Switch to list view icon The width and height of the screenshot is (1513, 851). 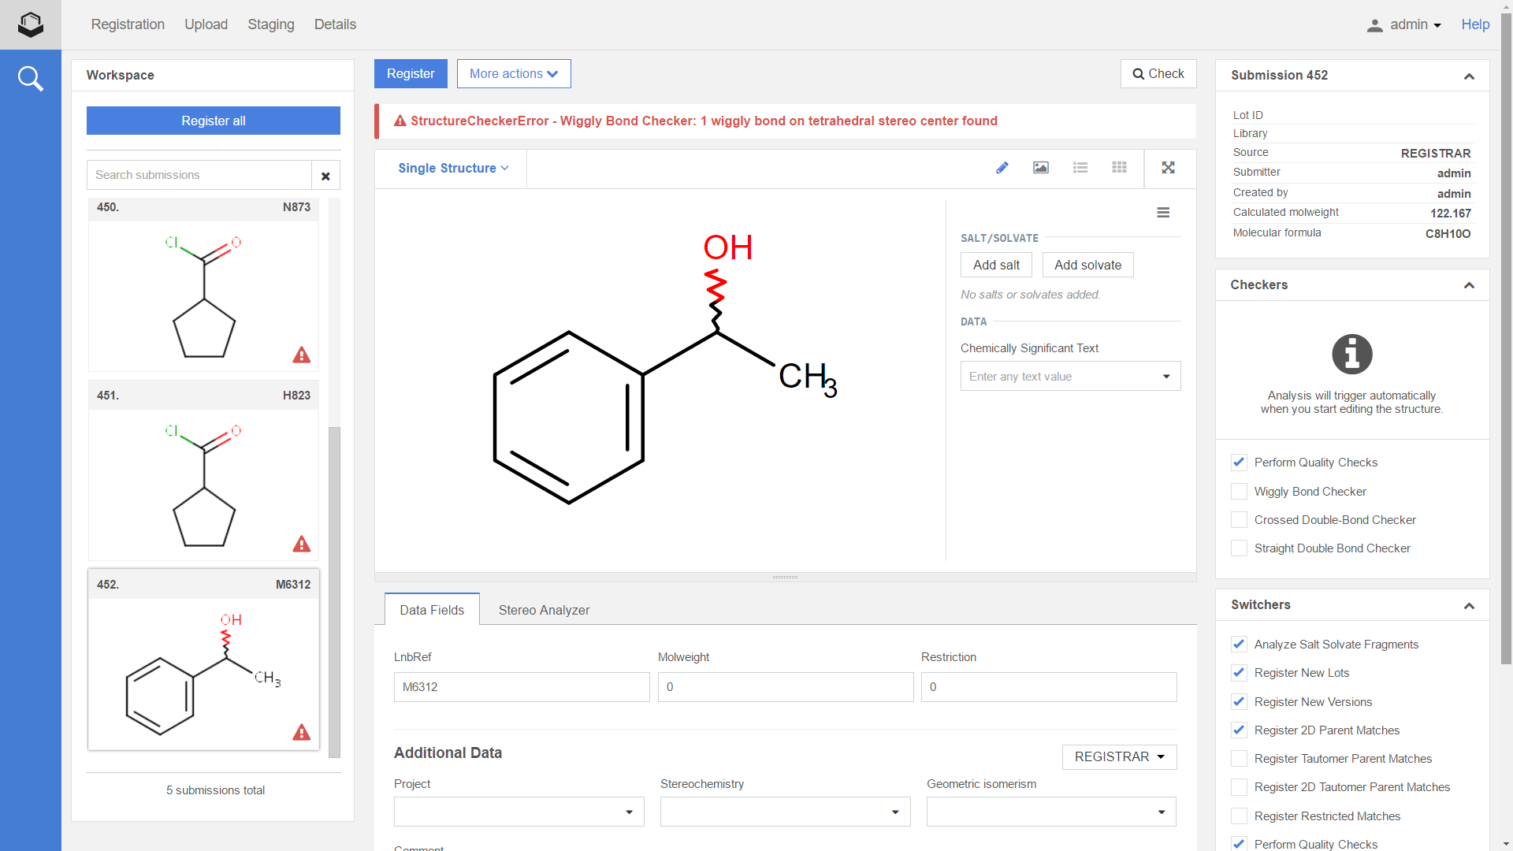tap(1080, 168)
